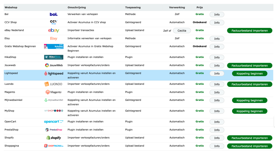Click the PrestaShop logo
Screen dimensions: 275x151
(54, 130)
